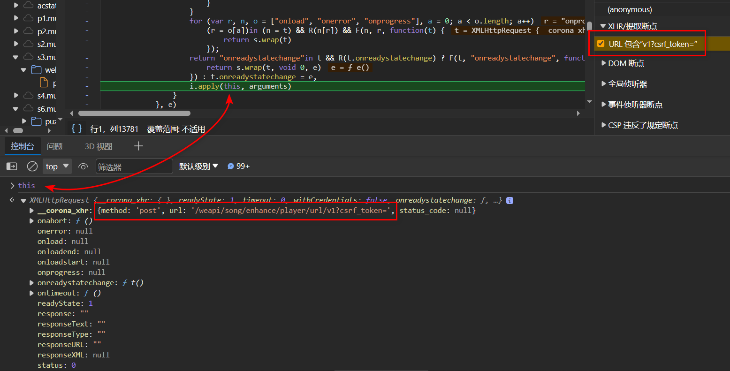Click the plus icon to add tool tab

point(138,146)
